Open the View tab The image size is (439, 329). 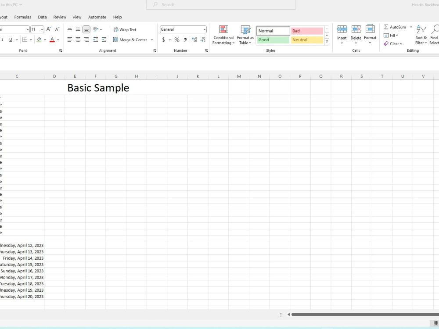coord(77,17)
